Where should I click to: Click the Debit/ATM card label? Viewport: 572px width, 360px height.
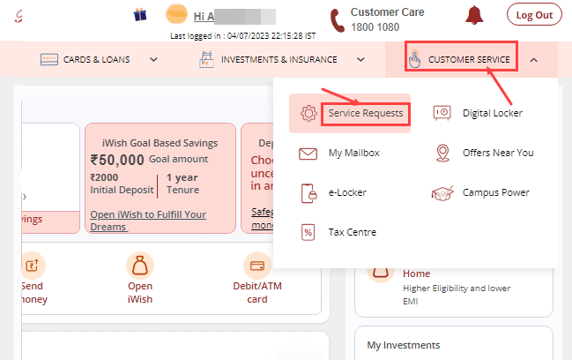[257, 293]
